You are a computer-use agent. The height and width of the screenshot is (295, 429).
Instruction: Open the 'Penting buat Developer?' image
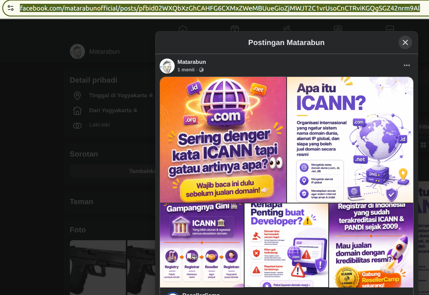click(x=286, y=245)
